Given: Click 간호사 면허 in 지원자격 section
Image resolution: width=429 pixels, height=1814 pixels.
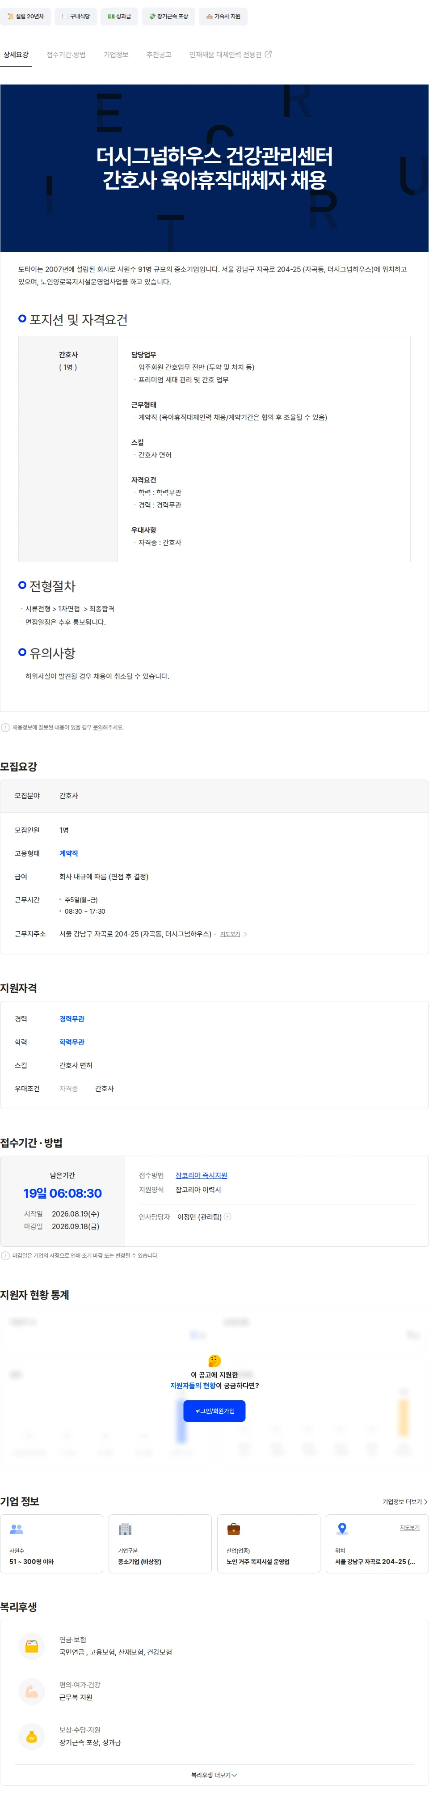Looking at the screenshot, I should [x=76, y=1065].
